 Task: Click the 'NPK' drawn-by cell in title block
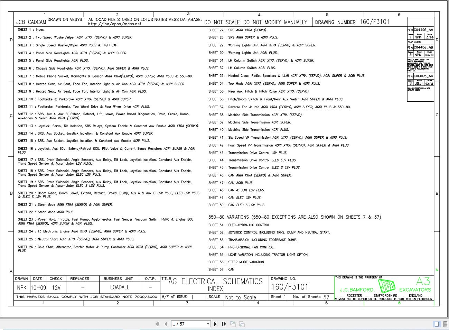22,288
